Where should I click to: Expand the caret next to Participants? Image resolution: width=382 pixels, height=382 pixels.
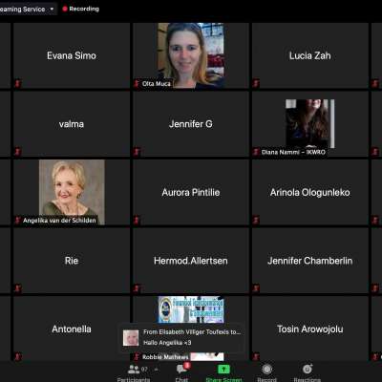click(156, 370)
